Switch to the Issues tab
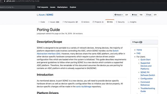Screen dimensions: 167x94 (53, 22)
